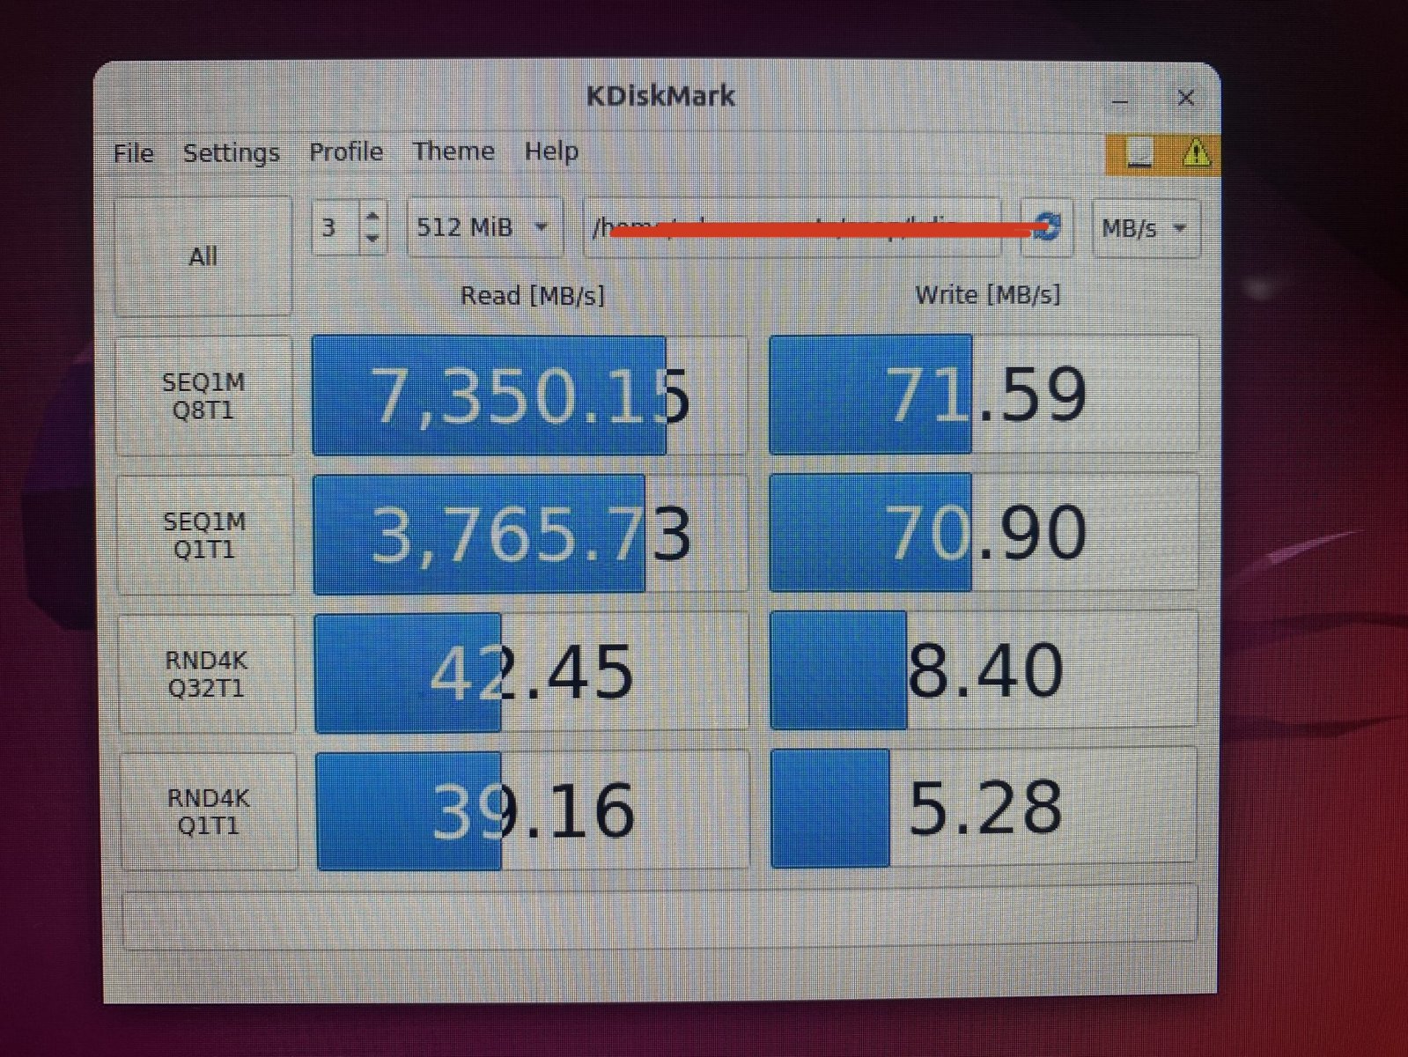Click the Write [MB/s] column header
Screen dimensions: 1408x1057
pyautogui.click(x=987, y=294)
